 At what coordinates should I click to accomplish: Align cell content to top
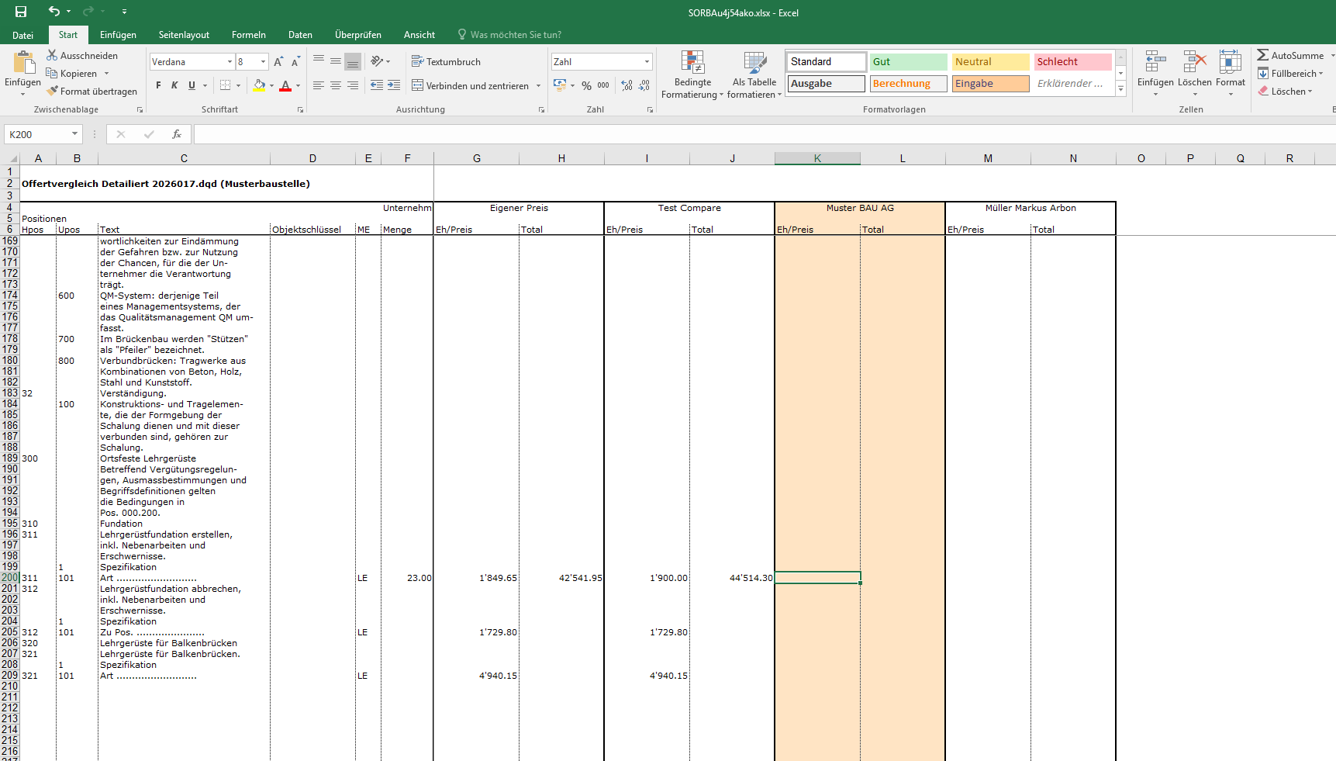click(319, 61)
